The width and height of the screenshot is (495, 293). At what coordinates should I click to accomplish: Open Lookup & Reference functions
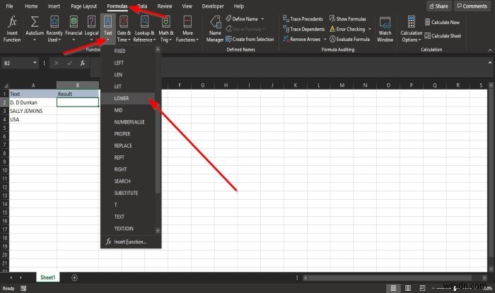pyautogui.click(x=144, y=28)
